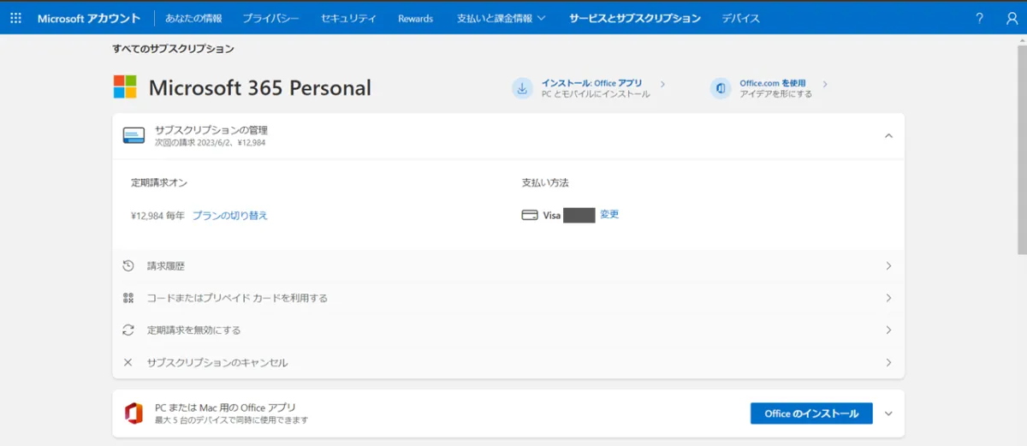
Task: Expand the Office アプリ section chevron
Action: 888,413
